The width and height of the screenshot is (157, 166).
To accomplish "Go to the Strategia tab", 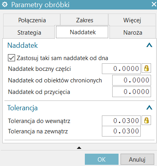I will point(29,32).
